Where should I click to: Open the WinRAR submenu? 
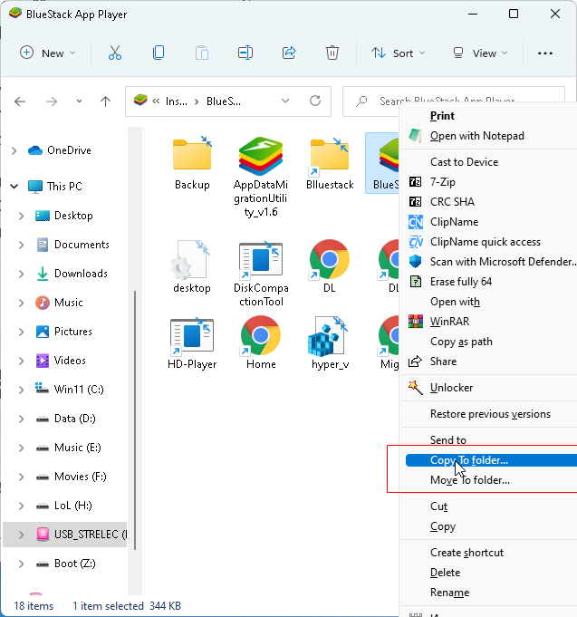click(449, 322)
